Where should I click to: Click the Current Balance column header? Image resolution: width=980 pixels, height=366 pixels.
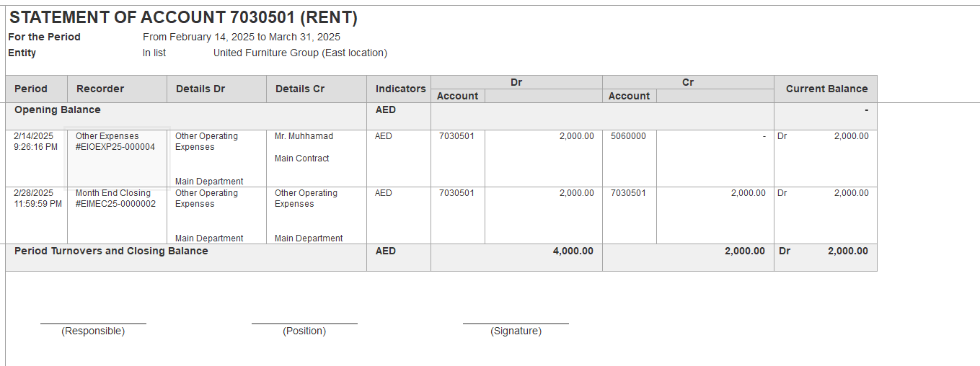826,89
